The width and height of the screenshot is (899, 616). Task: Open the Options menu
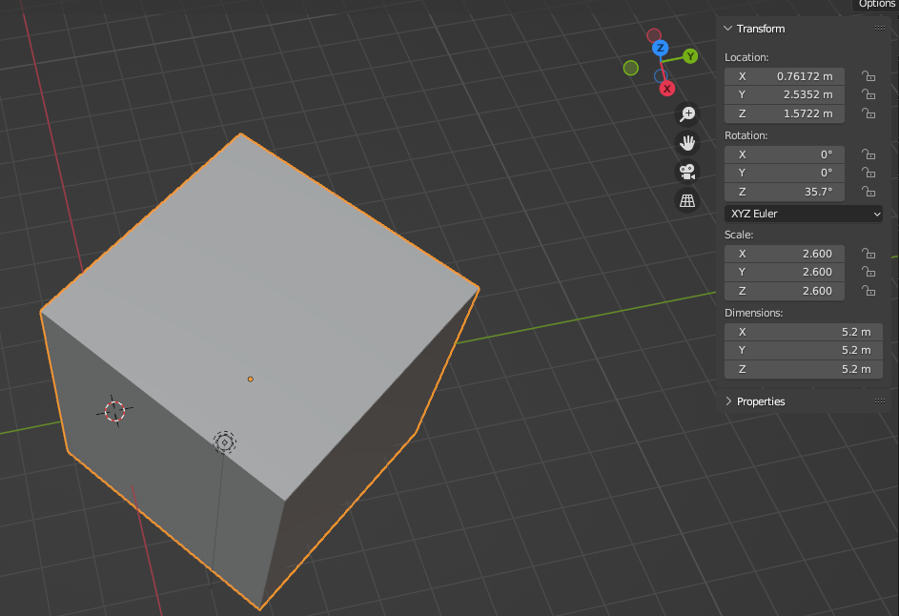pyautogui.click(x=875, y=5)
